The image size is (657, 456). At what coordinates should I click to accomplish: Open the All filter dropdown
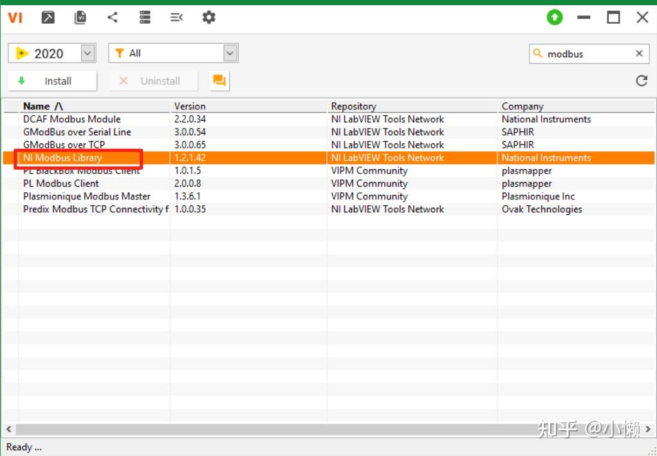230,53
